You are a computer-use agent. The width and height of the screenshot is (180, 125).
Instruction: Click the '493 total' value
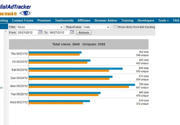(144, 92)
